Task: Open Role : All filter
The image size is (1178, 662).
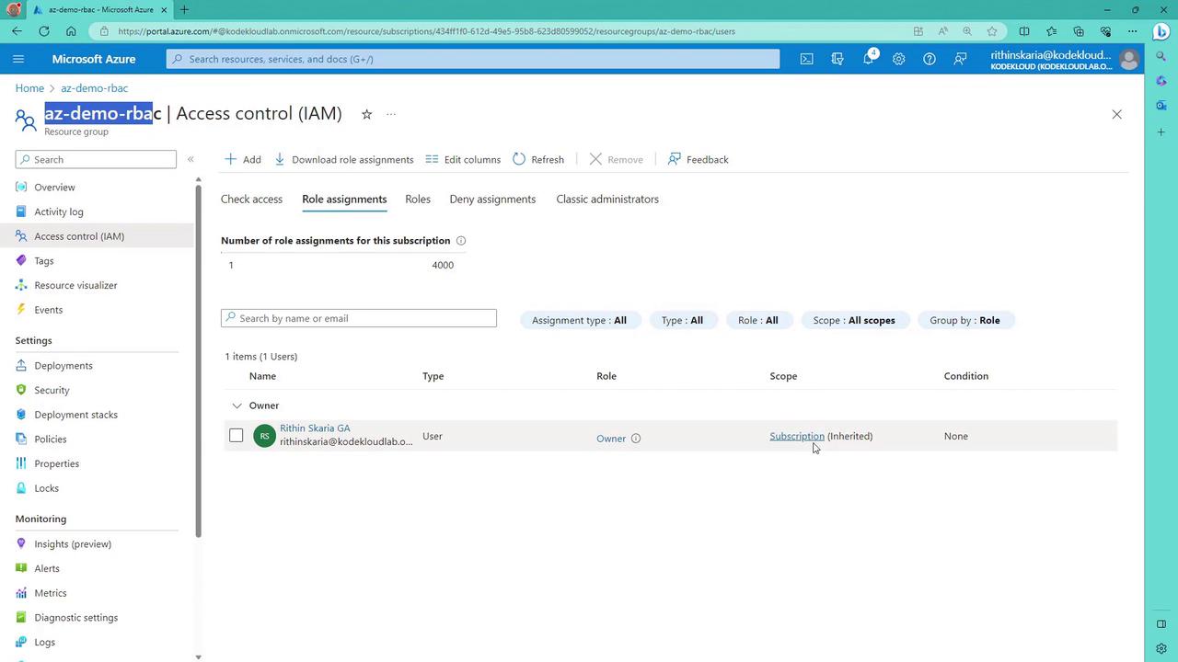Action: tap(757, 320)
